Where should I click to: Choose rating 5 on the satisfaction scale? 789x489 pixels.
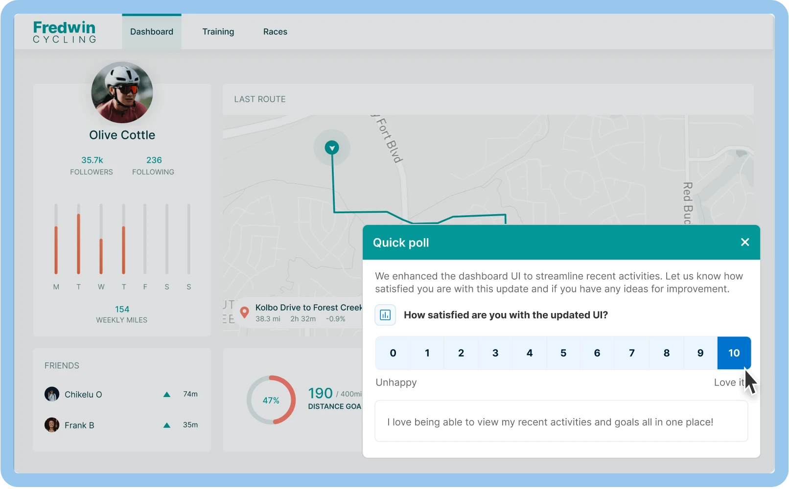click(563, 353)
